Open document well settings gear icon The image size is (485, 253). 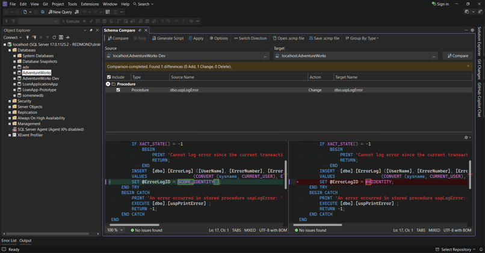click(x=472, y=30)
